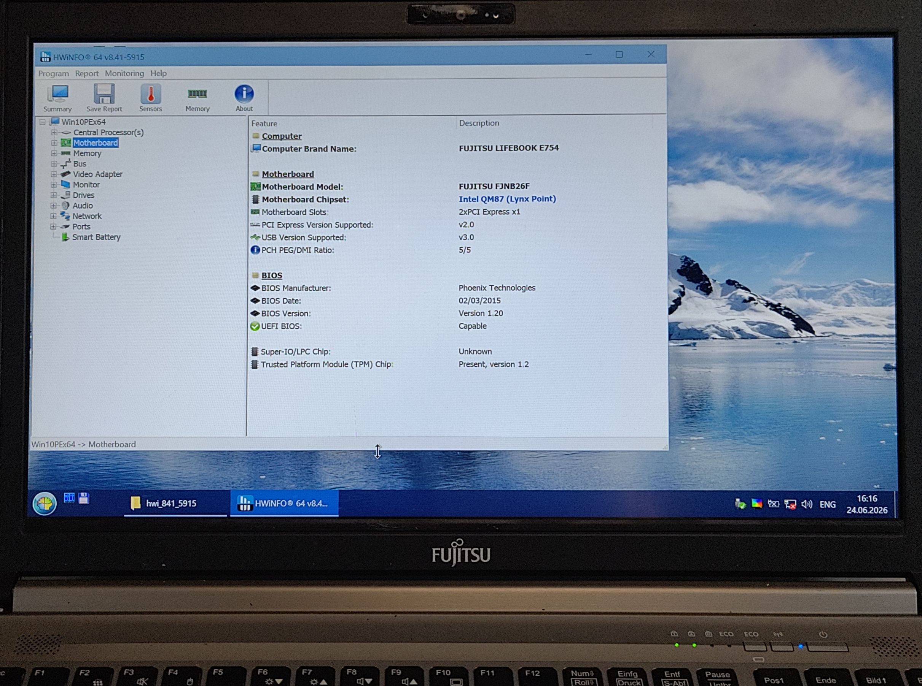
Task: Open the Summary toolbar icon
Action: click(x=58, y=98)
